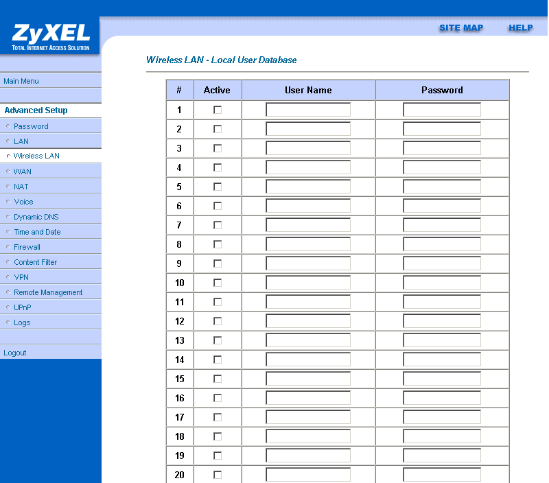Click User Name field in row 17
This screenshot has height=483, width=549.
tap(308, 417)
